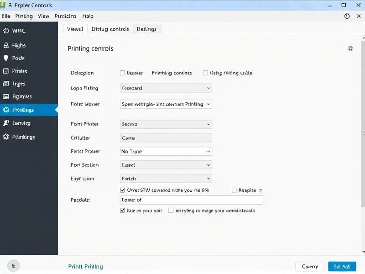The width and height of the screenshot is (365, 274).
Task: Click the WRC power icon in sidebar
Action: coord(6,31)
